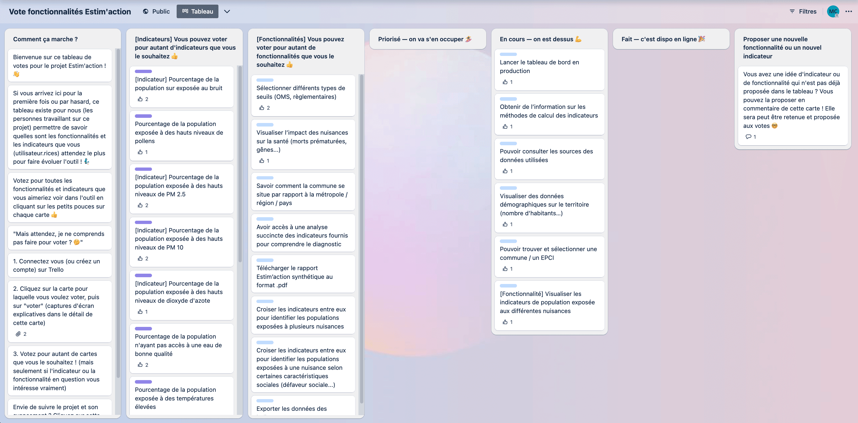
Task: Click the scrollbar of the [Fonctionnalités] list
Action: point(361,239)
